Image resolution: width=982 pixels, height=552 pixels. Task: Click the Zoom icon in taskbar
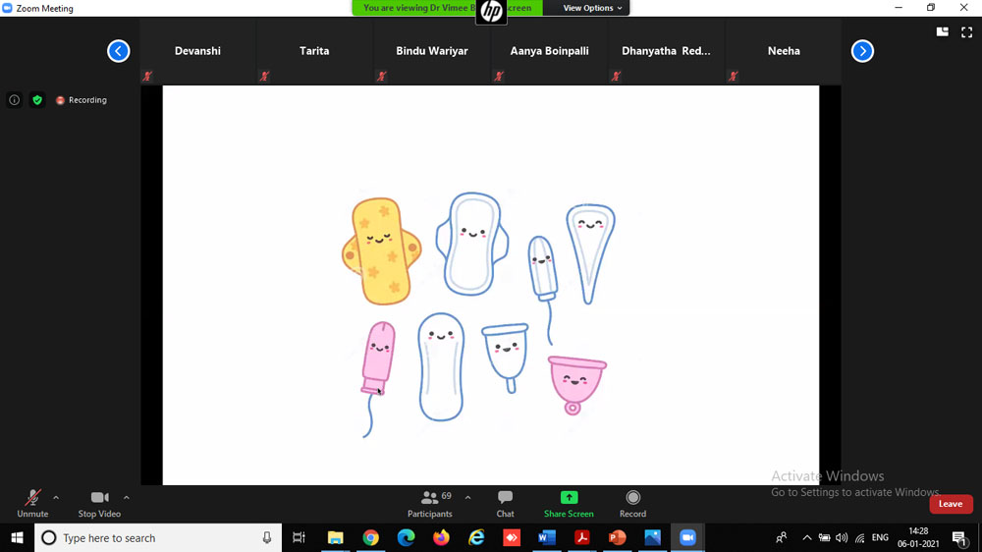click(687, 537)
